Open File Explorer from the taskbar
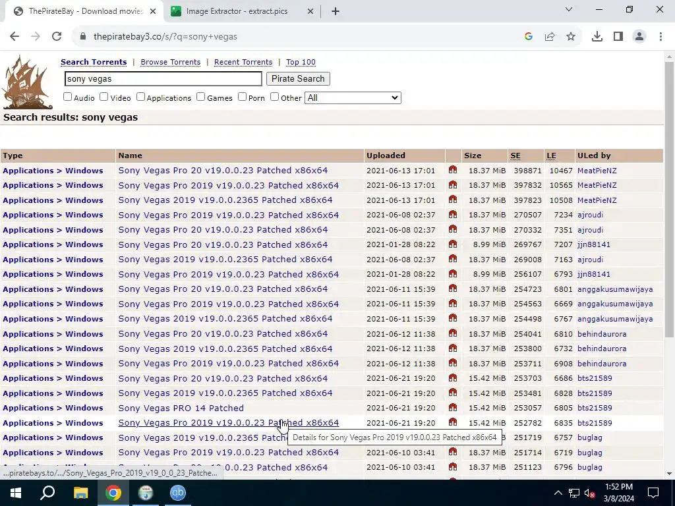Screen dimensions: 675x506 80,493
